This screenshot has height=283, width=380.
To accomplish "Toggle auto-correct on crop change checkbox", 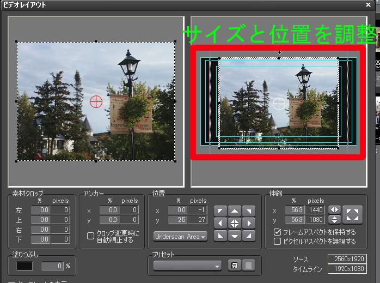I will 90,236.
